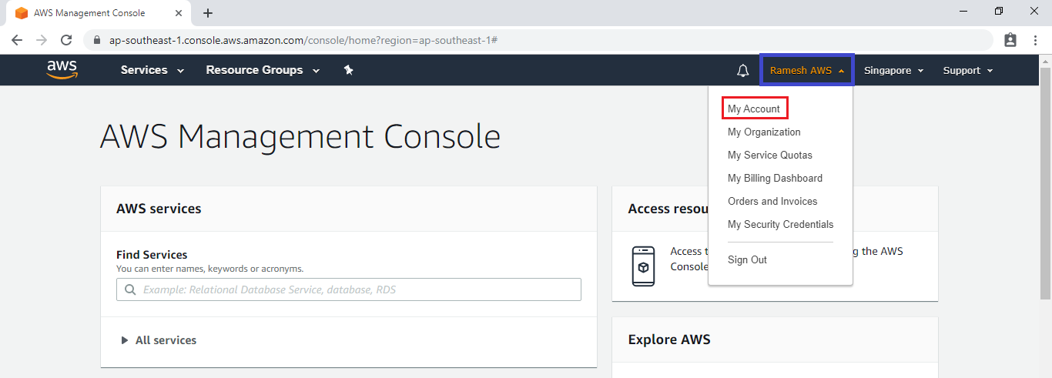Open the Support dropdown menu
The height and width of the screenshot is (378, 1052).
(x=968, y=70)
